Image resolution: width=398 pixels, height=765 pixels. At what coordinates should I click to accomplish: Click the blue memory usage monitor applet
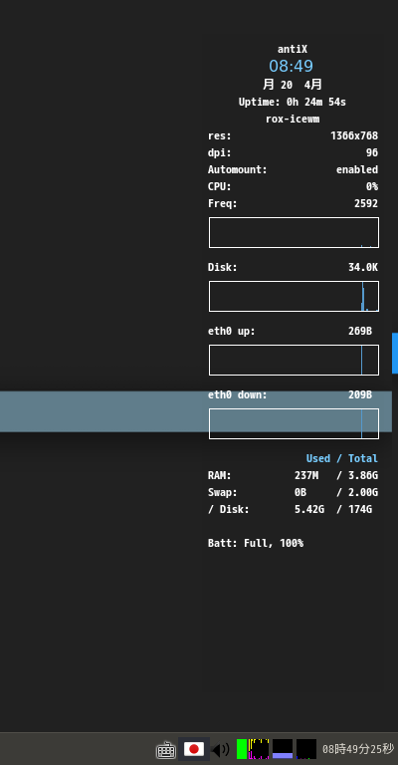point(283,749)
